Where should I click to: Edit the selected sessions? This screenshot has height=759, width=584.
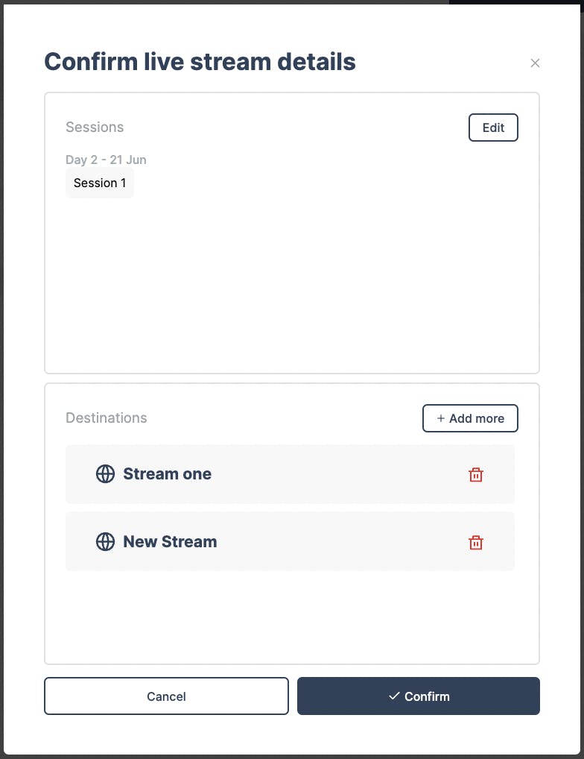click(x=493, y=127)
